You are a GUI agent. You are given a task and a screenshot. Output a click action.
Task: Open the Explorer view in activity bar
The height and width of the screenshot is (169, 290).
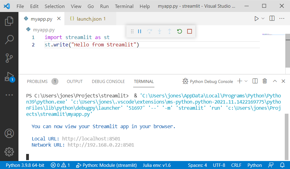pos(9,21)
